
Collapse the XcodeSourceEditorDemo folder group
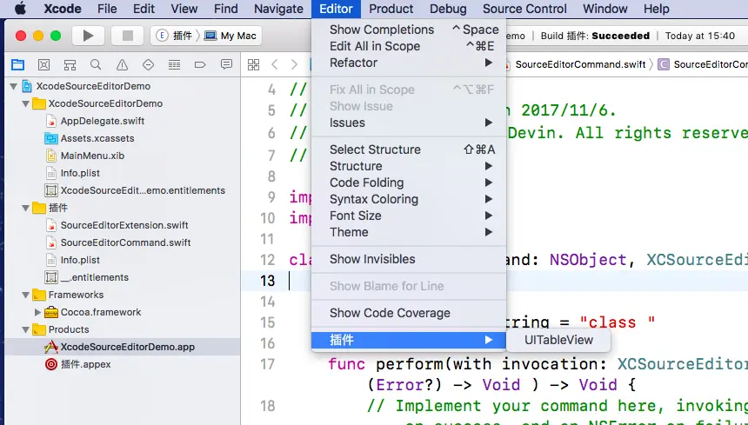pyautogui.click(x=26, y=104)
